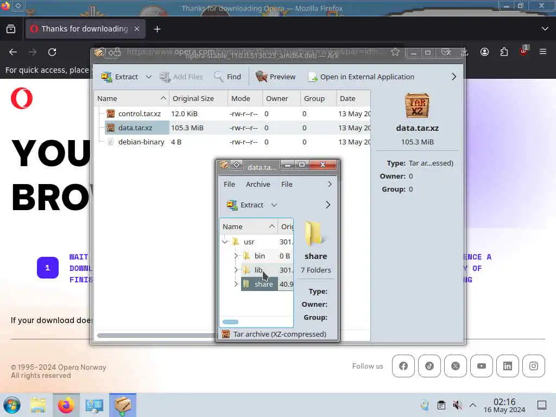Open the Firefox extensions icon

tap(504, 52)
